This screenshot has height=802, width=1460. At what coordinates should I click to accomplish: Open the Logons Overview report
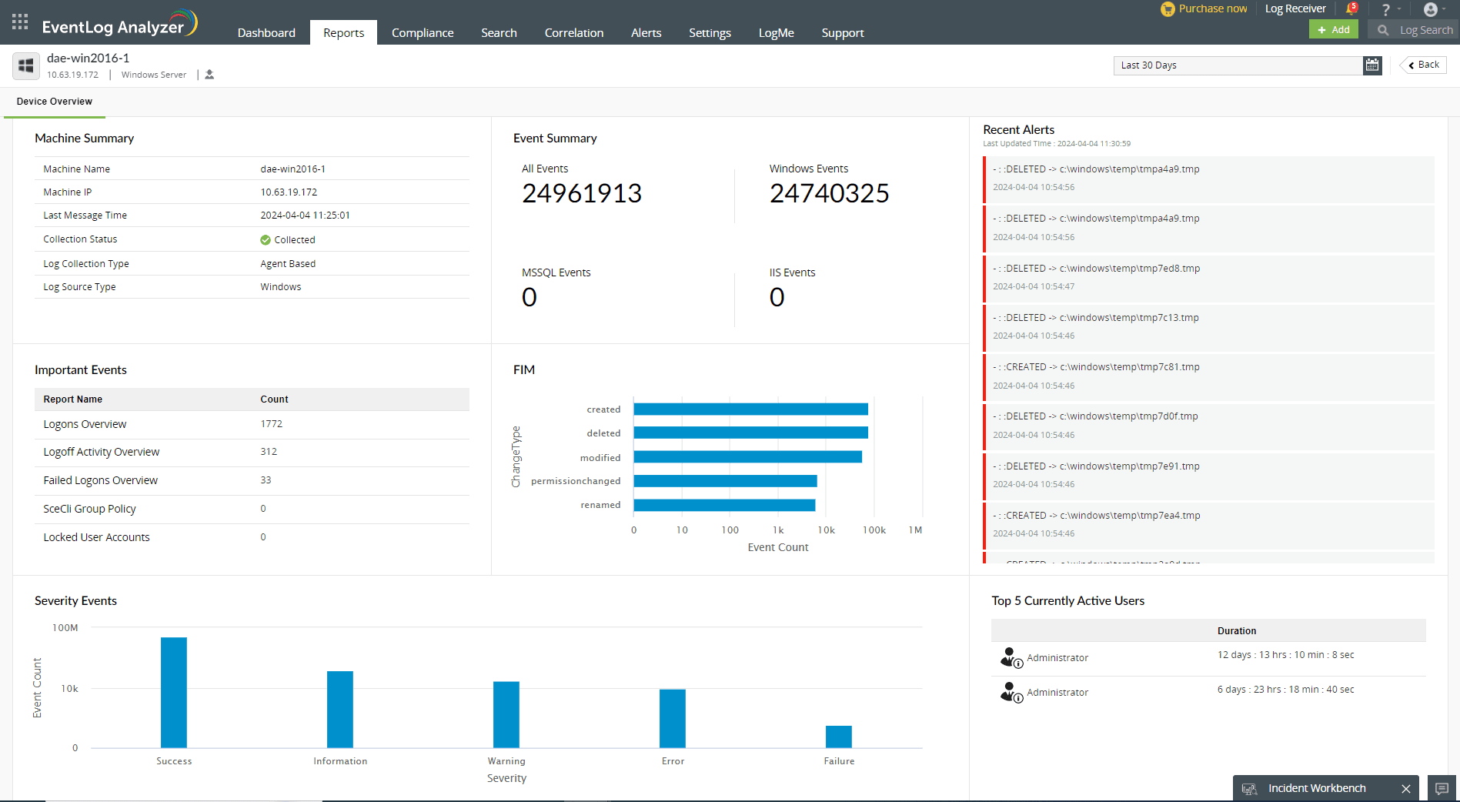pos(85,424)
